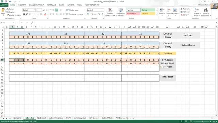
Task: Apply the Normal cell style
Action: tap(133, 10)
